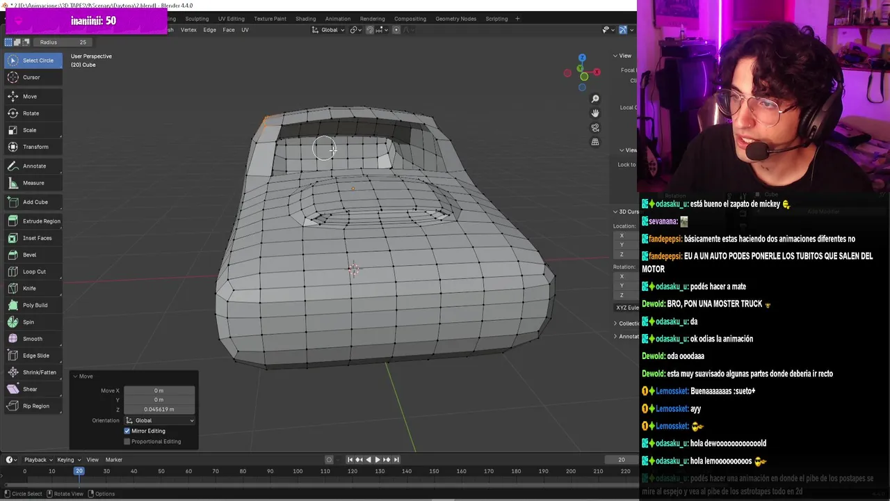Image resolution: width=890 pixels, height=501 pixels.
Task: Switch to the Scripting workspace tab
Action: pos(496,19)
